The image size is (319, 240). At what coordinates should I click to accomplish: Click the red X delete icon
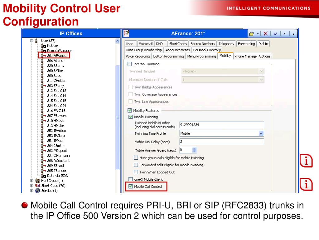click(x=265, y=34)
